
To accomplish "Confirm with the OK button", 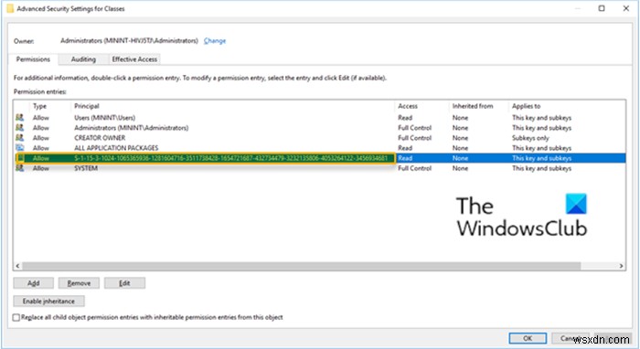I will [x=528, y=338].
